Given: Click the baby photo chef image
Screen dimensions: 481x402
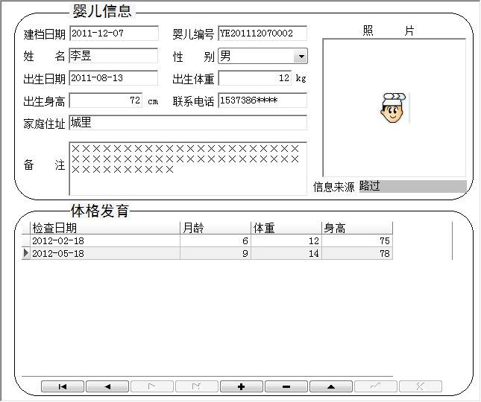Looking at the screenshot, I should click(392, 109).
